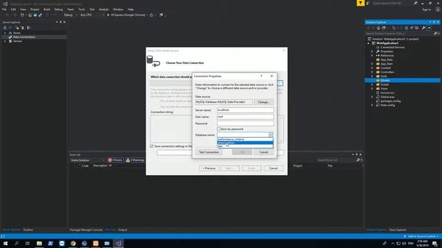Screen dimensions: 442x248
Task: Switch to the Toolbox tab
Action: (28, 229)
